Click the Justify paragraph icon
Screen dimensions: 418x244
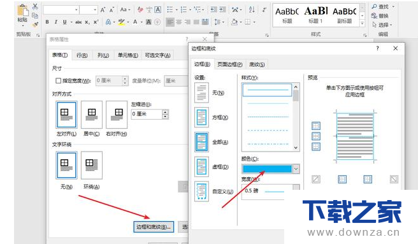pos(196,22)
